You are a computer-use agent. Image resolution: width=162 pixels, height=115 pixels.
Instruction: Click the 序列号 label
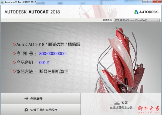point(26,54)
